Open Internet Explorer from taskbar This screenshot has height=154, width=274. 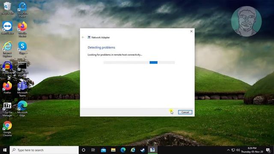[133, 150]
